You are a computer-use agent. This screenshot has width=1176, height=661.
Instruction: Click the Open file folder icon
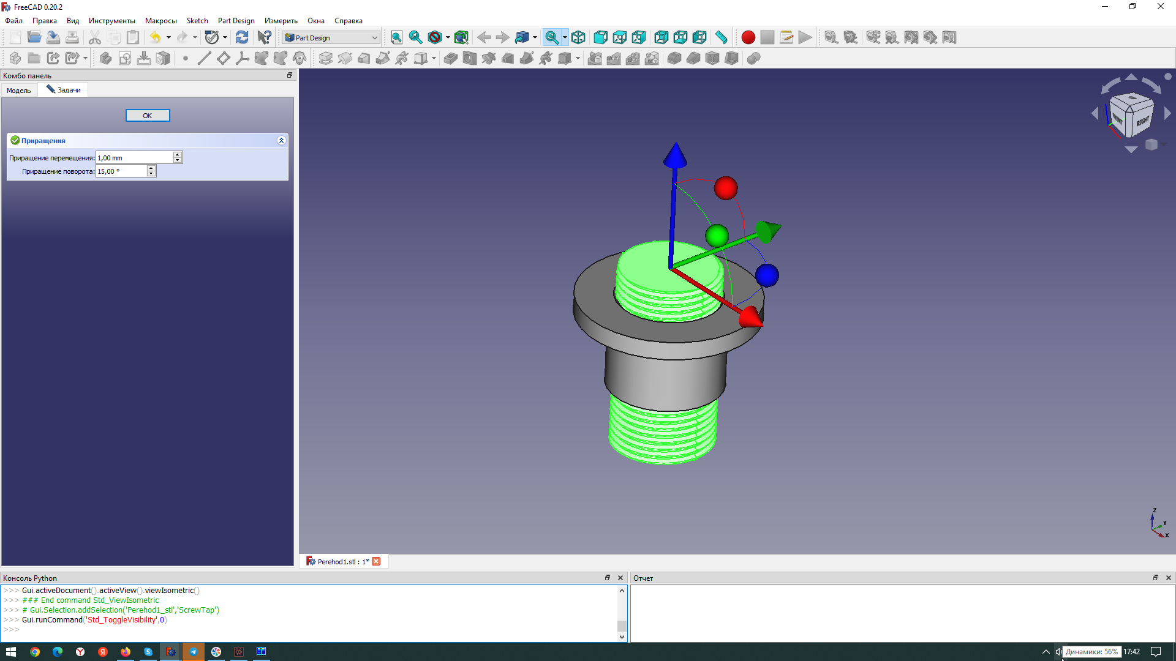pyautogui.click(x=34, y=37)
